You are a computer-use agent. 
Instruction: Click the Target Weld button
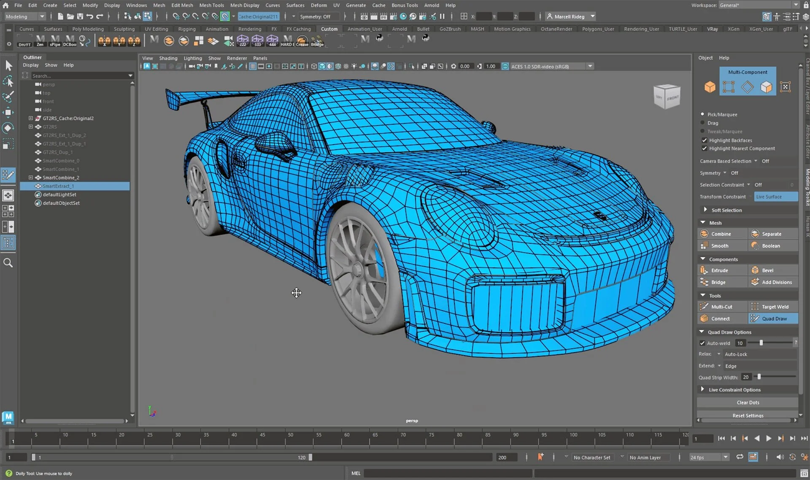775,307
